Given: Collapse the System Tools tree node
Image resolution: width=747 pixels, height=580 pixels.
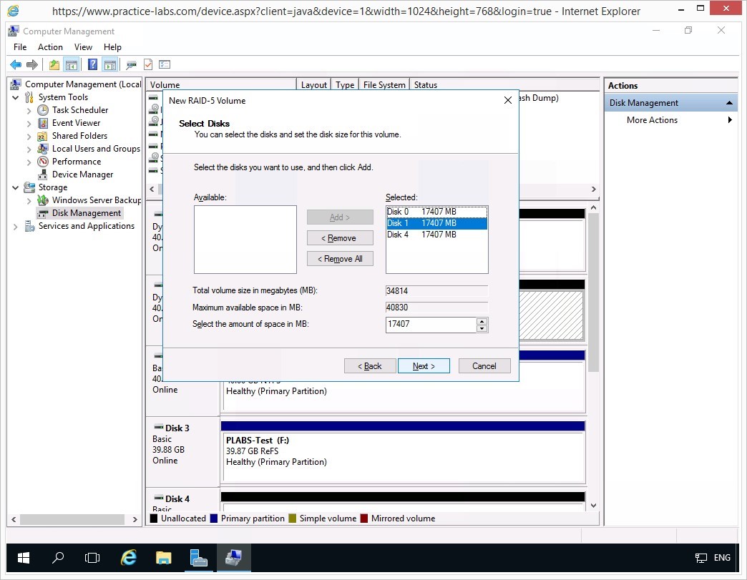Looking at the screenshot, I should point(16,97).
